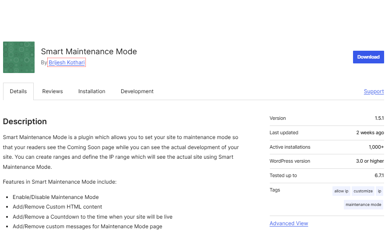Click the Smart Maintenance Mode plugin icon
Screen dimensions: 392x230
pyautogui.click(x=19, y=57)
